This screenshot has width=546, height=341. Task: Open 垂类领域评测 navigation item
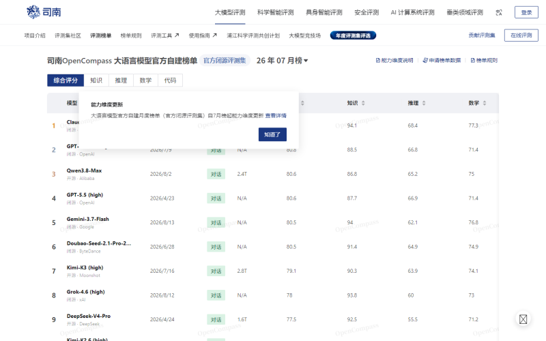coord(465,12)
